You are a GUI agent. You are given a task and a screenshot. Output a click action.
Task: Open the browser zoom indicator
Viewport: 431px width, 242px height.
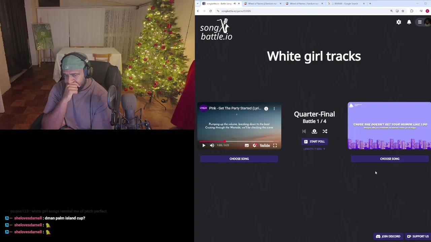pos(391,11)
